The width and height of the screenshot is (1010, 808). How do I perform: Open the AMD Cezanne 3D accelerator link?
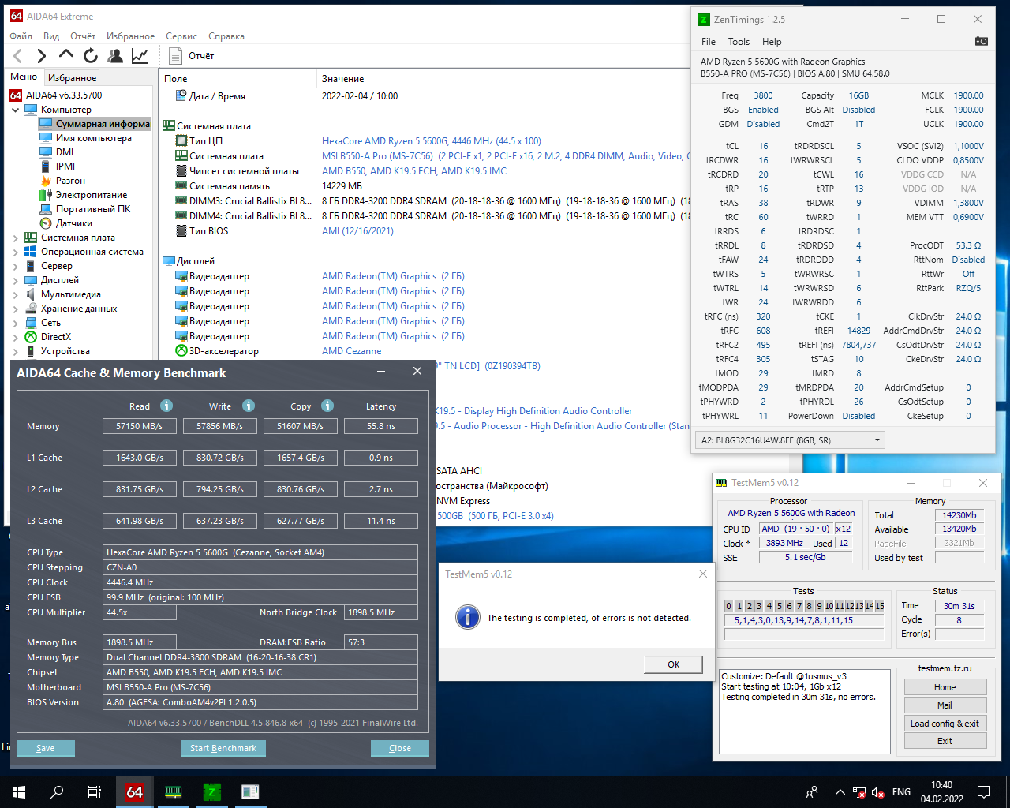351,351
